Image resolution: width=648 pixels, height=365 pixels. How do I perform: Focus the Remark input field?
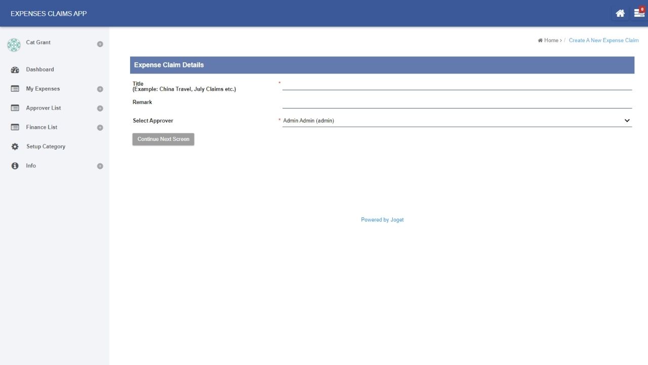pos(457,103)
